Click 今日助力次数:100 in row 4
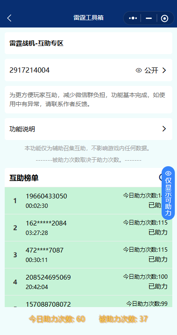Image resolution: width=177 pixels, height=335 pixels. pyautogui.click(x=145, y=277)
